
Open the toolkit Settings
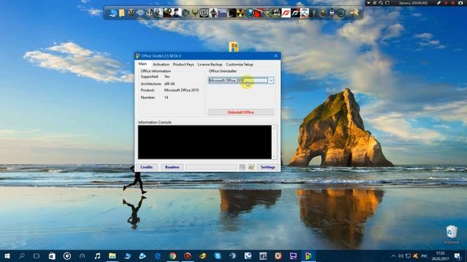coord(268,167)
